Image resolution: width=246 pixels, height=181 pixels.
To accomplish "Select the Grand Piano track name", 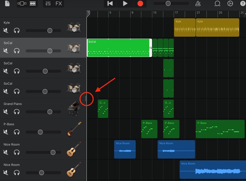I will (x=13, y=104).
